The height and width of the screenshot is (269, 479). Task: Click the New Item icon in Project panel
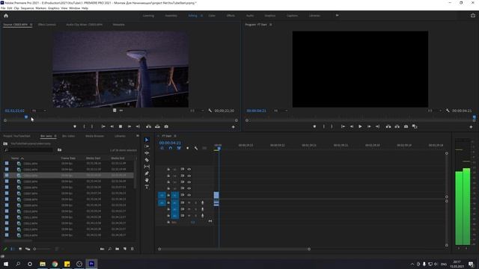click(x=125, y=249)
